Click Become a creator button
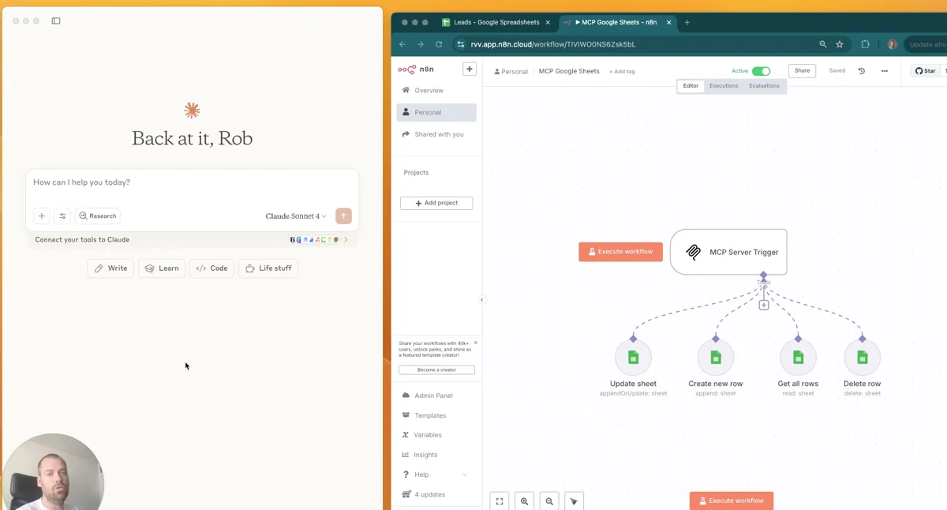The width and height of the screenshot is (947, 510). pyautogui.click(x=436, y=369)
